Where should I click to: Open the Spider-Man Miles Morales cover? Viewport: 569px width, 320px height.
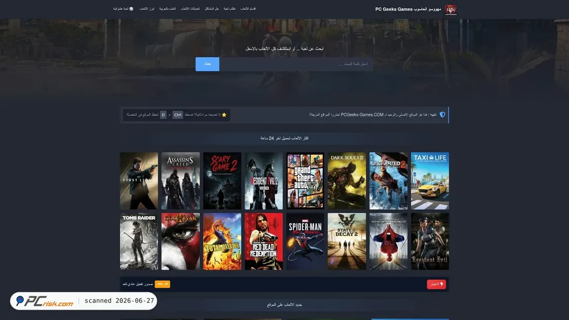tap(305, 241)
